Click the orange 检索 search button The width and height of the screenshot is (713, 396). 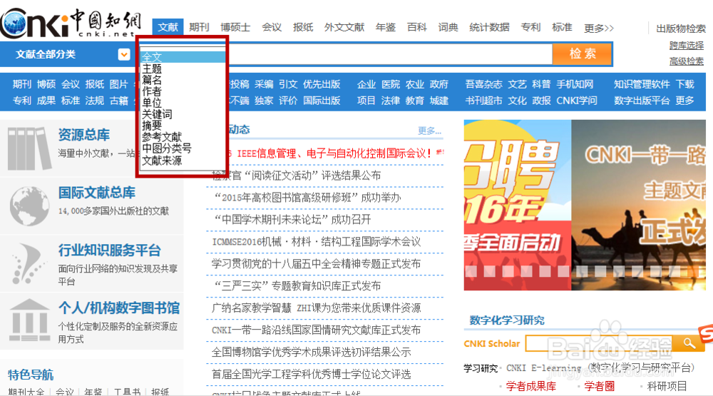pos(583,54)
